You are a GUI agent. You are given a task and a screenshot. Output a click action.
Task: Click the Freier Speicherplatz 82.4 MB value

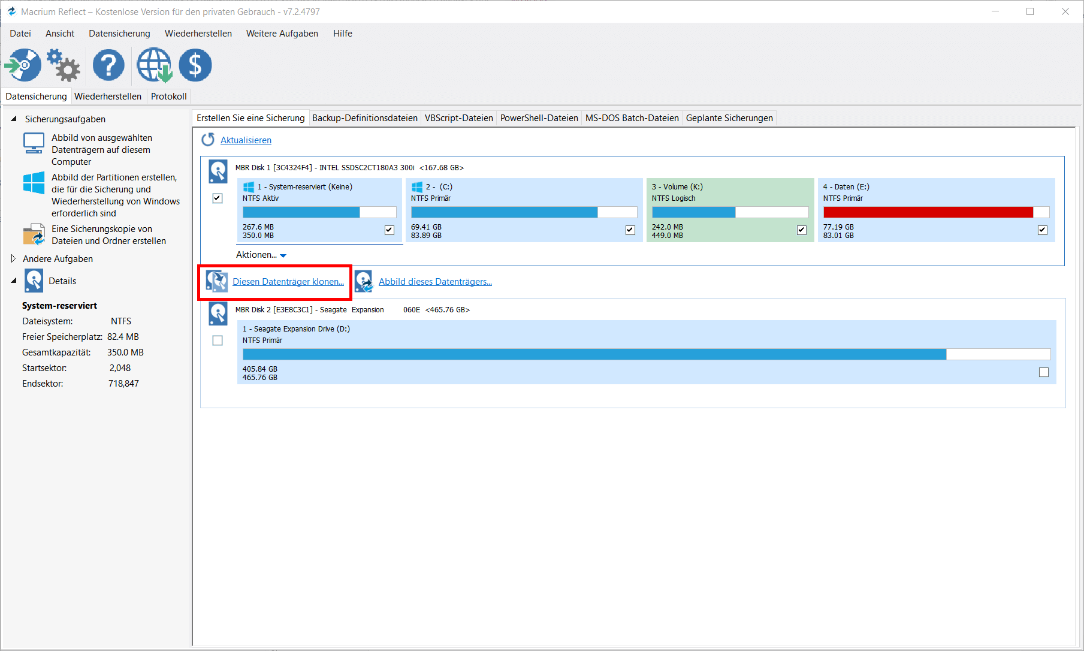[123, 337]
